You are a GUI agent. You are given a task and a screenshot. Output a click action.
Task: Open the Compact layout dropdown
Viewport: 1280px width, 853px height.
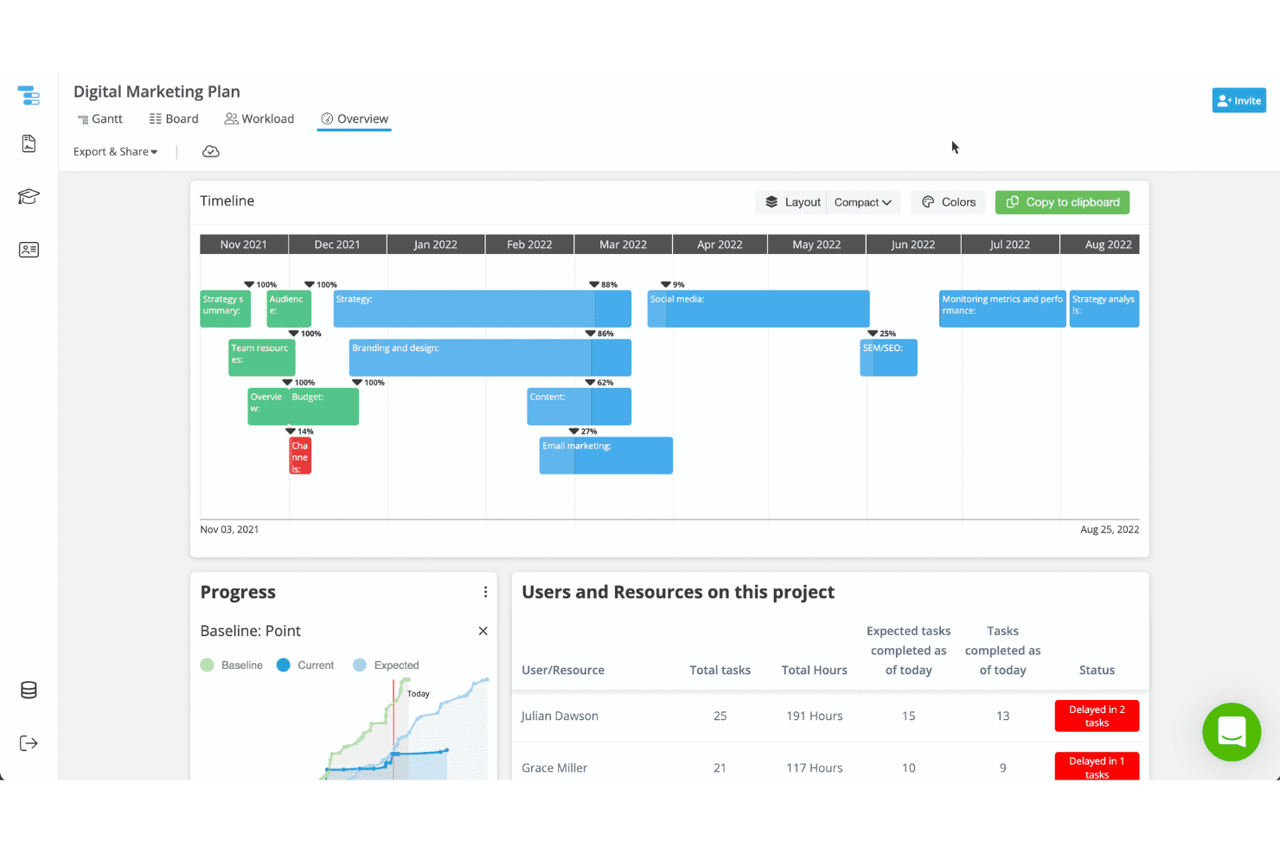(863, 202)
